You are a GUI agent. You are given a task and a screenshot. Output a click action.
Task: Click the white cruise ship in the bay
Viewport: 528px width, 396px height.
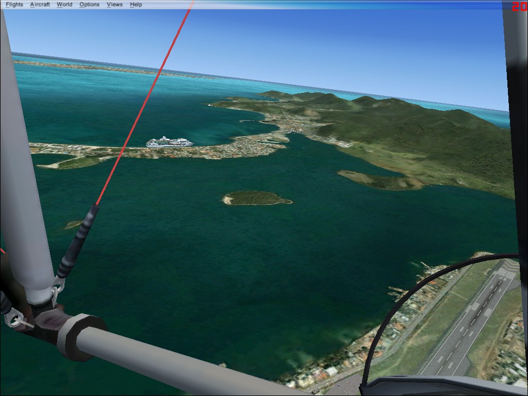point(169,142)
